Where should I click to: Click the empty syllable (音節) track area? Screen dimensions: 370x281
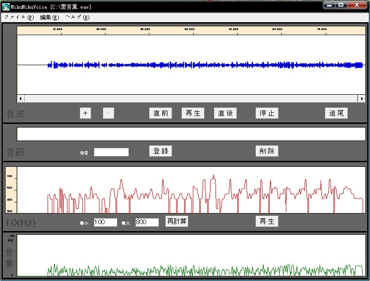click(x=191, y=134)
